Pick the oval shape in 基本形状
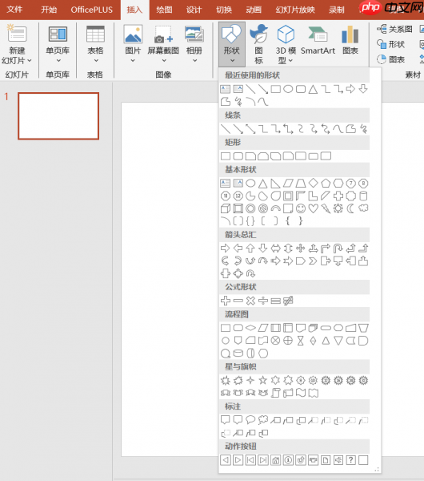This screenshot has height=481, width=424. pyautogui.click(x=250, y=184)
